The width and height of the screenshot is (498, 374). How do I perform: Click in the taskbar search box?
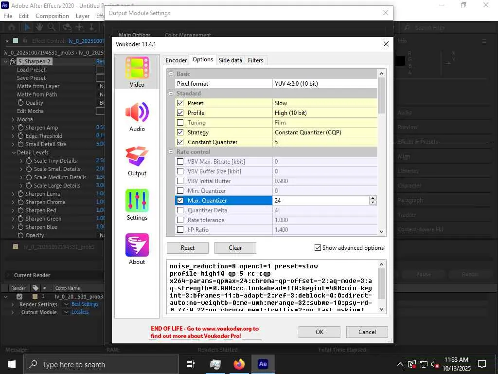pyautogui.click(x=101, y=364)
